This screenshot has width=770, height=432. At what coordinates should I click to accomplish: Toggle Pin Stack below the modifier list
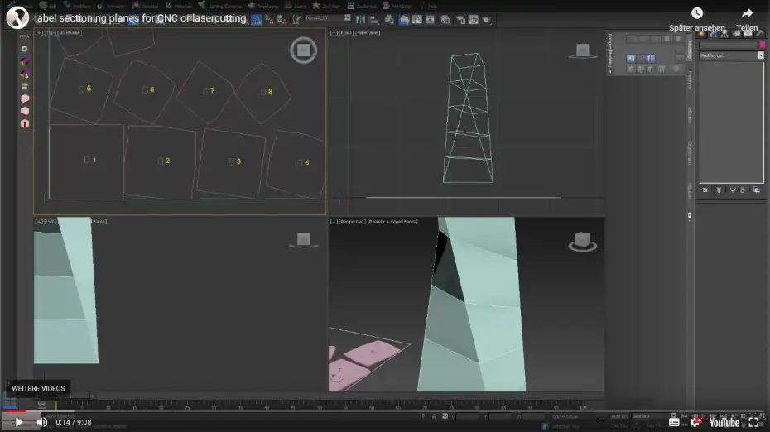pos(705,190)
